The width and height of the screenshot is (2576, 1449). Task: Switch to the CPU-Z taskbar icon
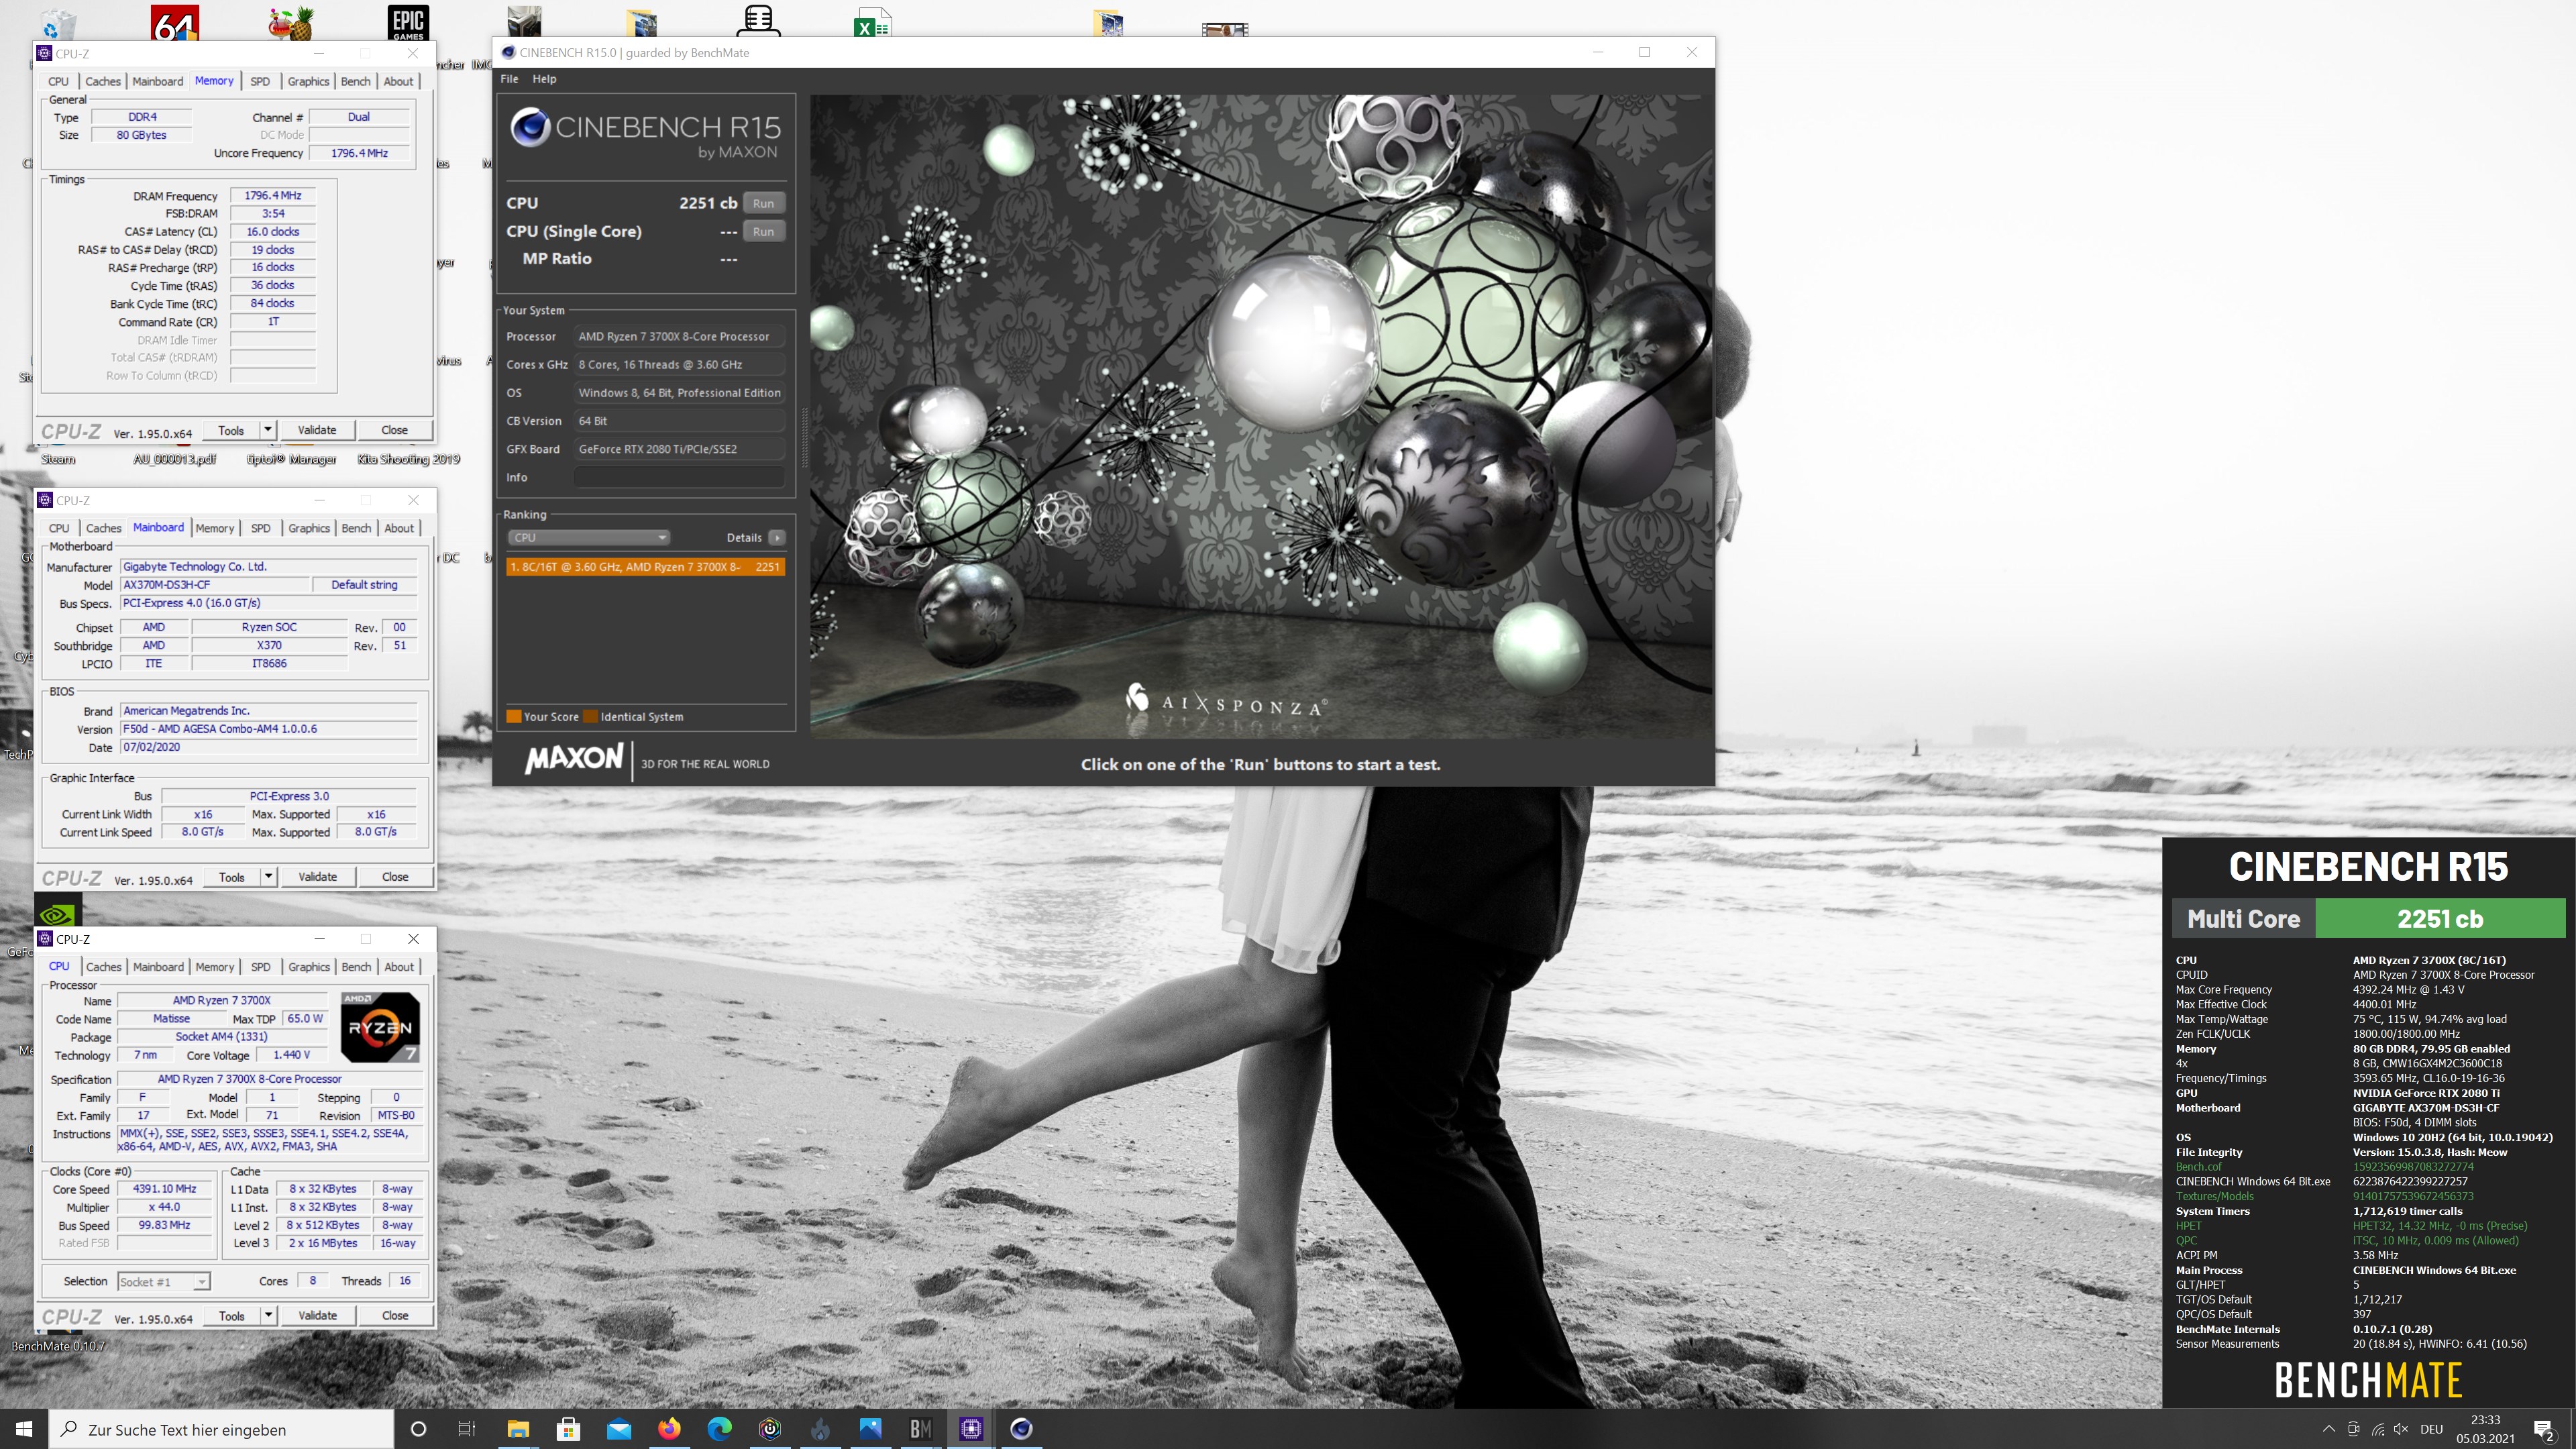(x=971, y=1429)
